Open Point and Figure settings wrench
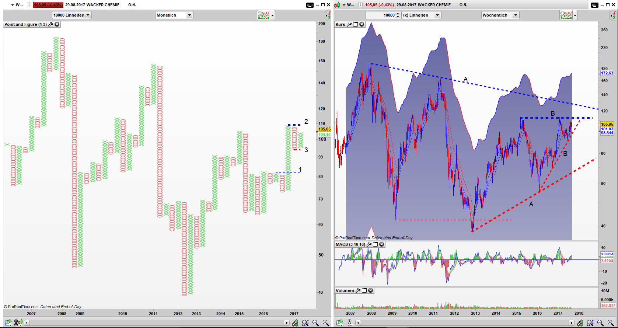This screenshot has width=618, height=328. [51, 24]
